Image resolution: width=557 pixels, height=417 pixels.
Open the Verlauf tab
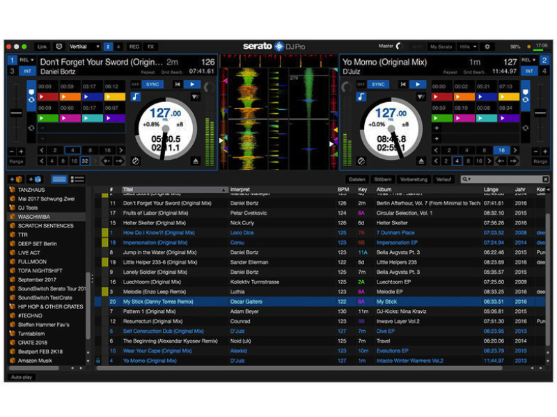pos(444,179)
